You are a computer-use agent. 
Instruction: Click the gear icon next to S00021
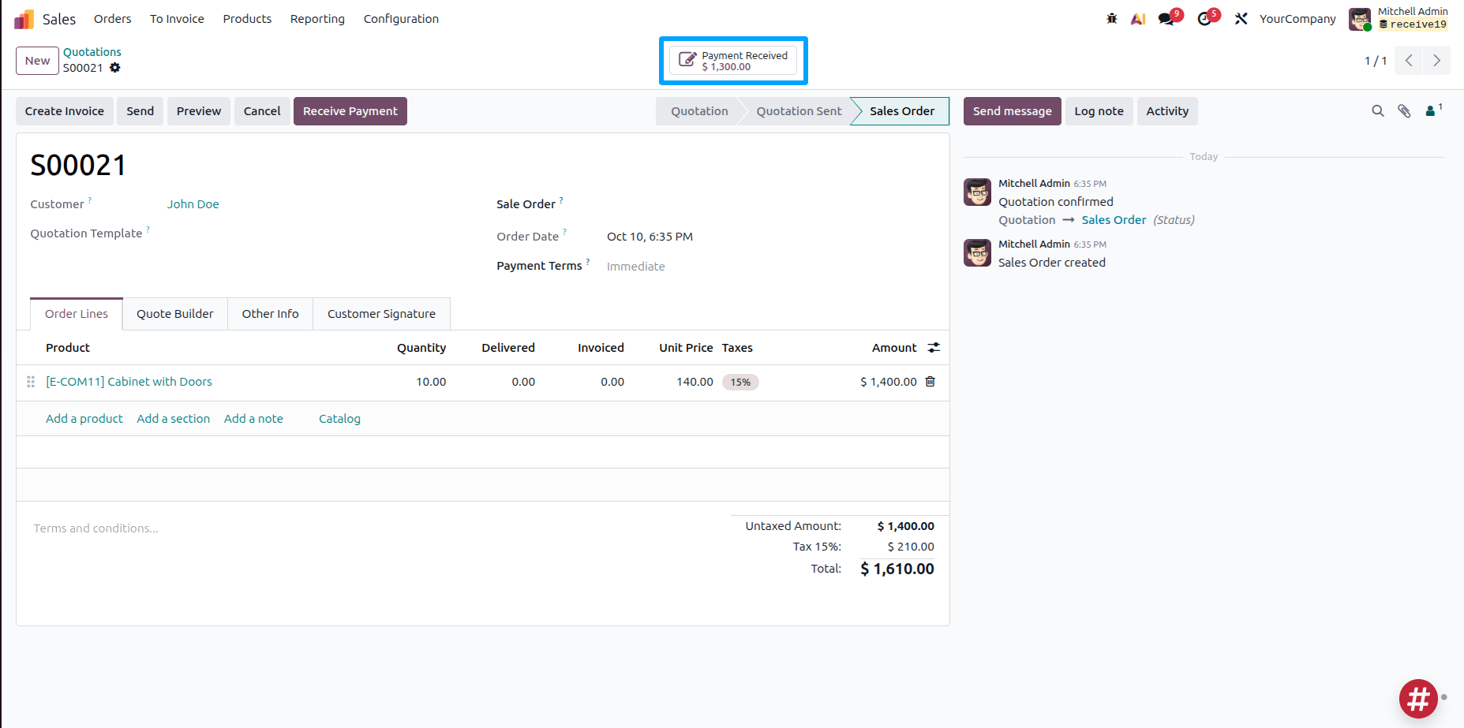tap(115, 68)
